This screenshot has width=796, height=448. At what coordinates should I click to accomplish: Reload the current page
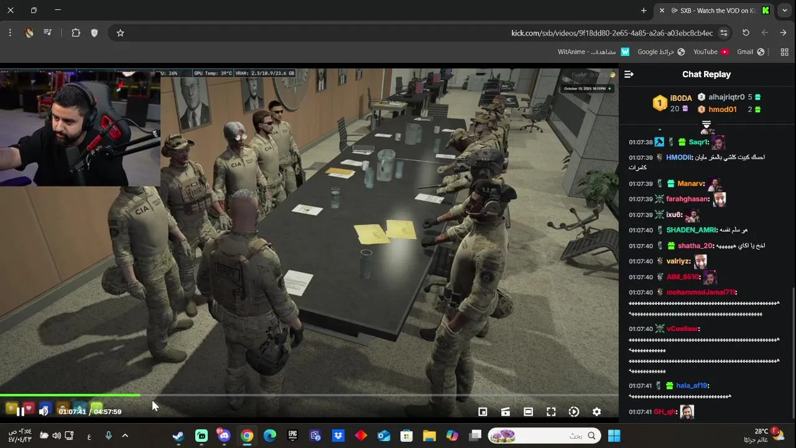coord(746,33)
